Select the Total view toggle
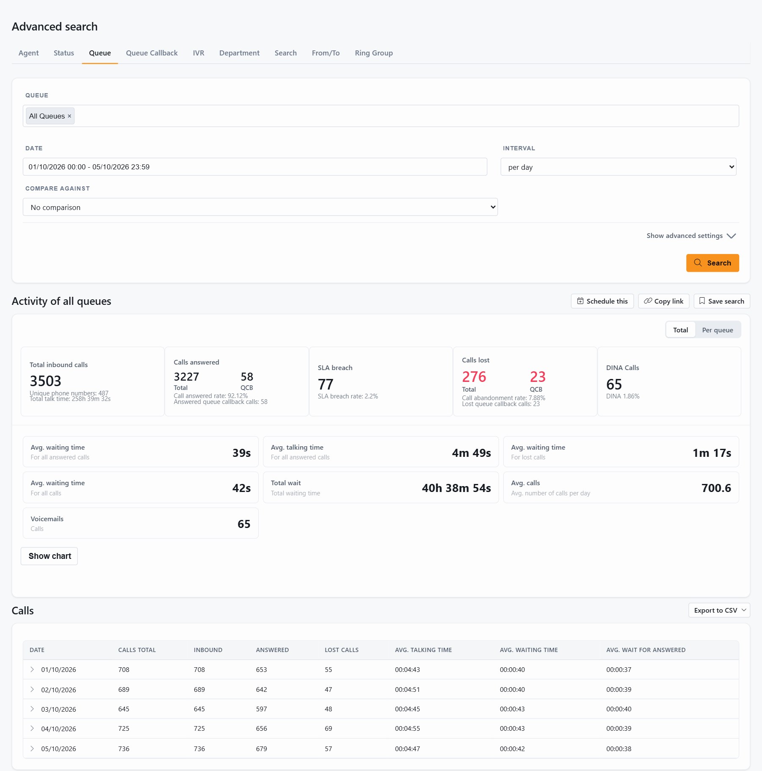 pos(680,330)
